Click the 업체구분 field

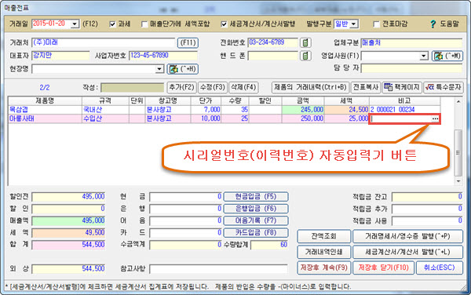click(x=411, y=42)
